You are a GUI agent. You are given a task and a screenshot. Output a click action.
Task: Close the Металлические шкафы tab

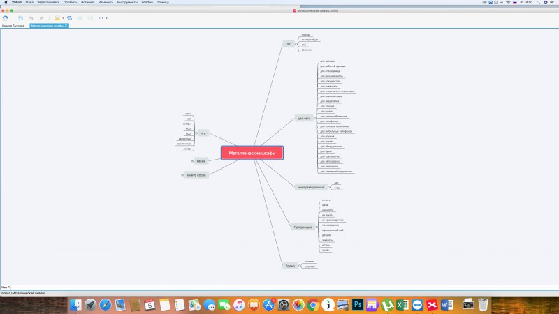click(66, 26)
